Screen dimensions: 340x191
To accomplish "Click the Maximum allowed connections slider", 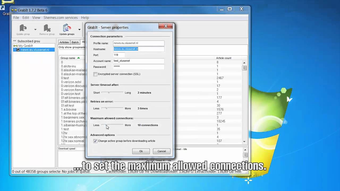I will click(x=112, y=125).
